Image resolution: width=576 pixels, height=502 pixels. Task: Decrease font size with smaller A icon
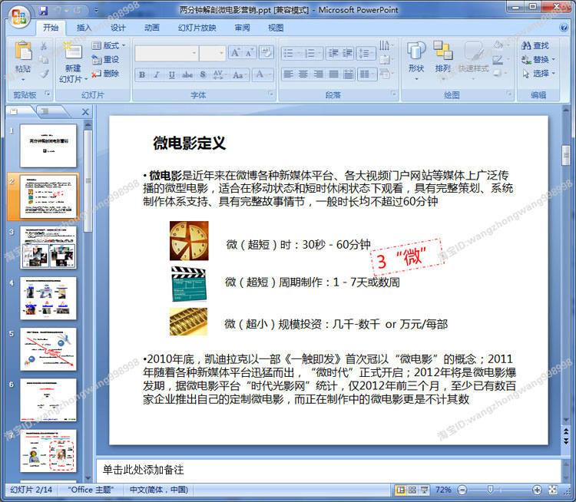click(249, 53)
